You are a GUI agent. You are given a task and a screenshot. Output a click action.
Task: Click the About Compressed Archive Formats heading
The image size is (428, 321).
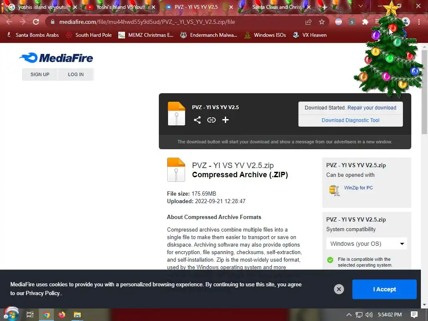[214, 217]
